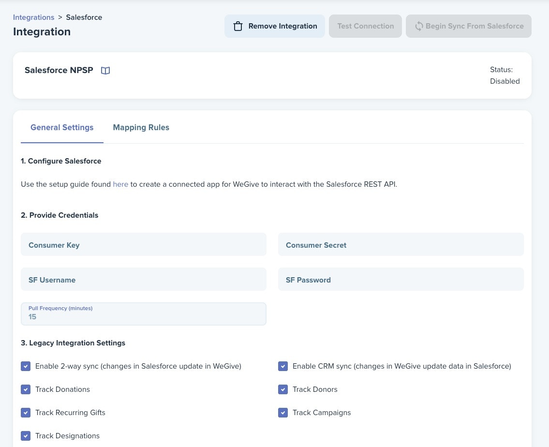
Task: Toggle the Track Donations checkbox
Action: click(x=26, y=389)
